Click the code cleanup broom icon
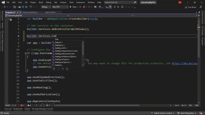The image size is (205, 115). (47, 105)
